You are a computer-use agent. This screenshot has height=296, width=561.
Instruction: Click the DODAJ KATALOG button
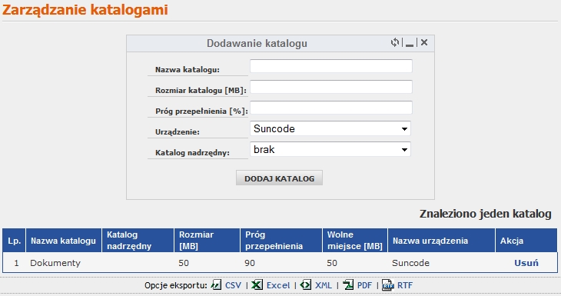(x=279, y=178)
